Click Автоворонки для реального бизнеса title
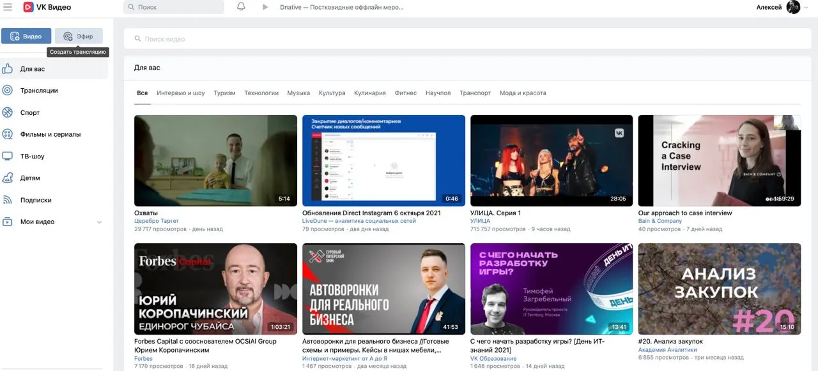The height and width of the screenshot is (371, 818). [376, 345]
